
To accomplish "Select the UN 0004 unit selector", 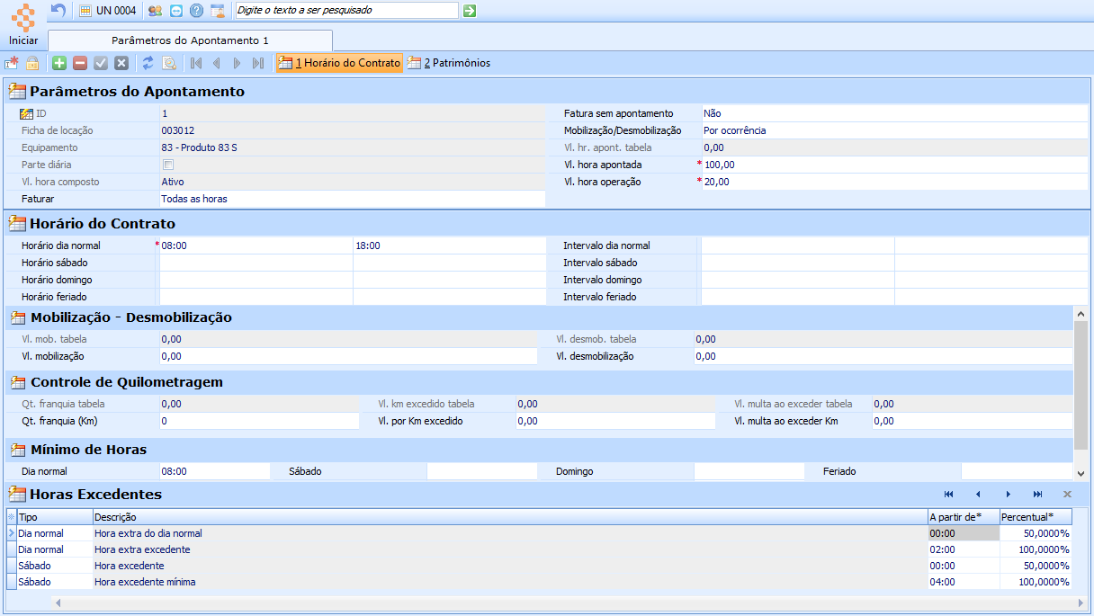I will (108, 11).
